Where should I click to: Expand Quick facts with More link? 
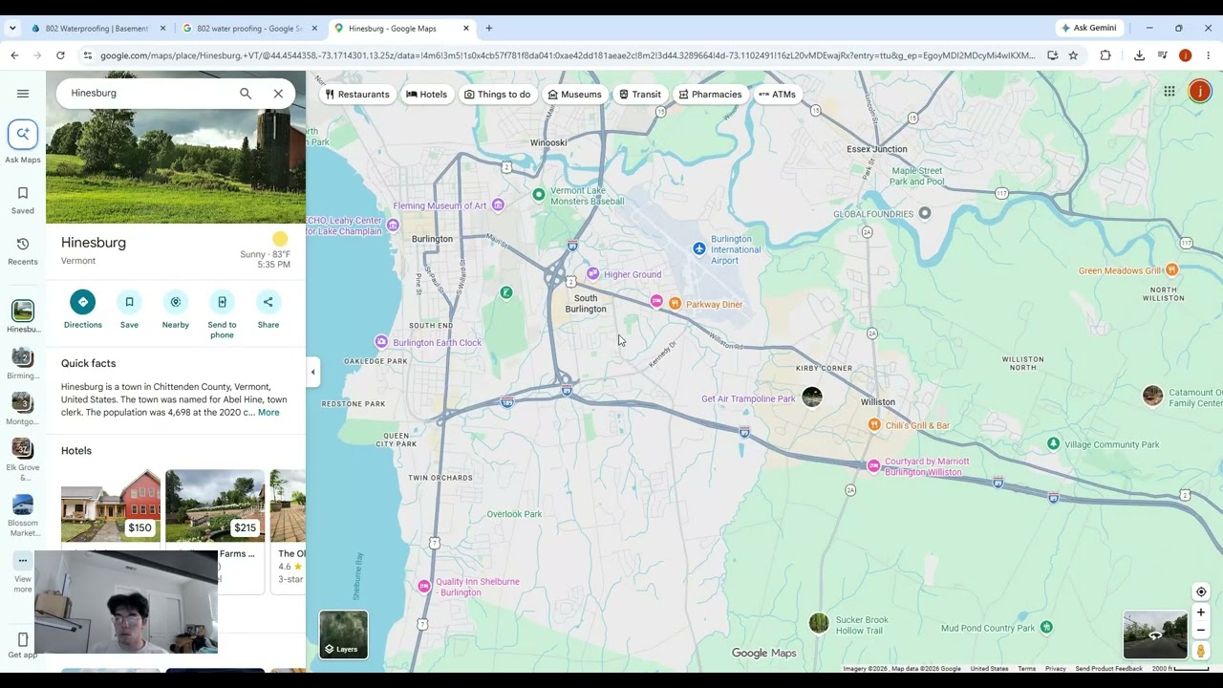268,413
